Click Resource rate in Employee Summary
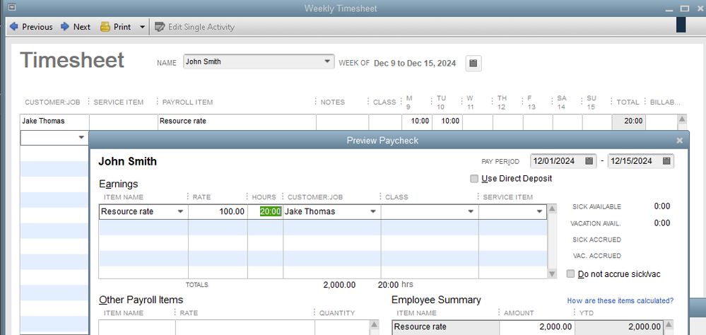Viewport: 706px width, 335px height. pos(446,327)
